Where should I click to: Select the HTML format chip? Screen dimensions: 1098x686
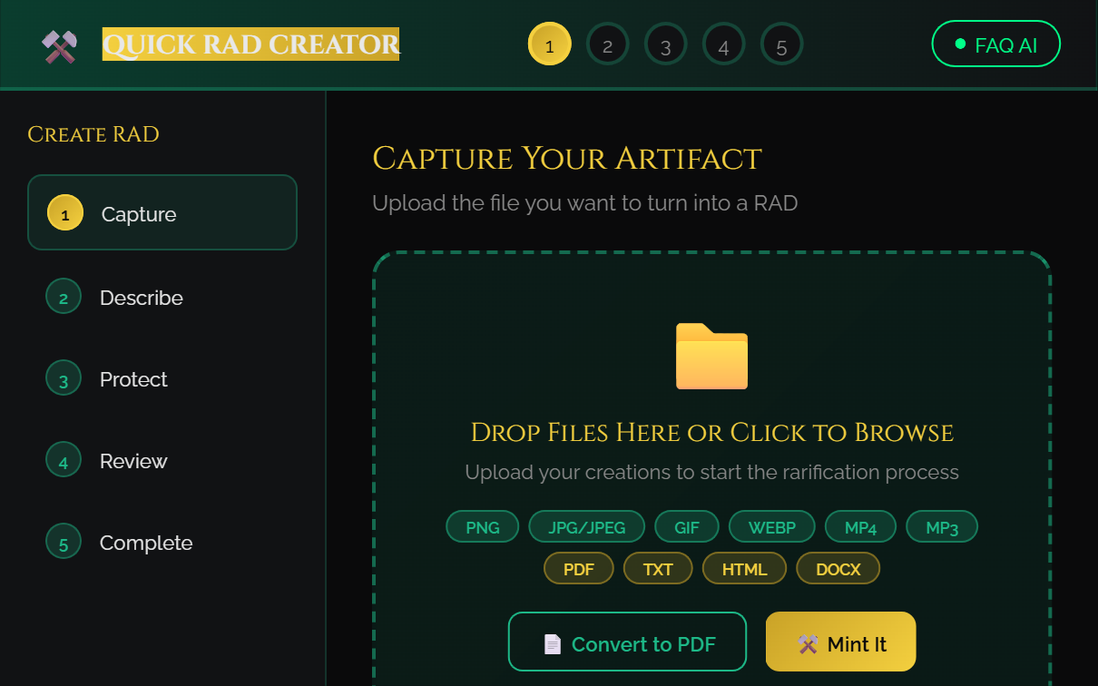[x=744, y=568]
